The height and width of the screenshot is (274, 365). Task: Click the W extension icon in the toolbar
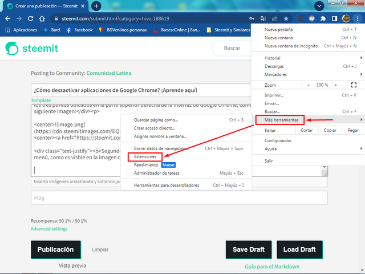(311, 19)
